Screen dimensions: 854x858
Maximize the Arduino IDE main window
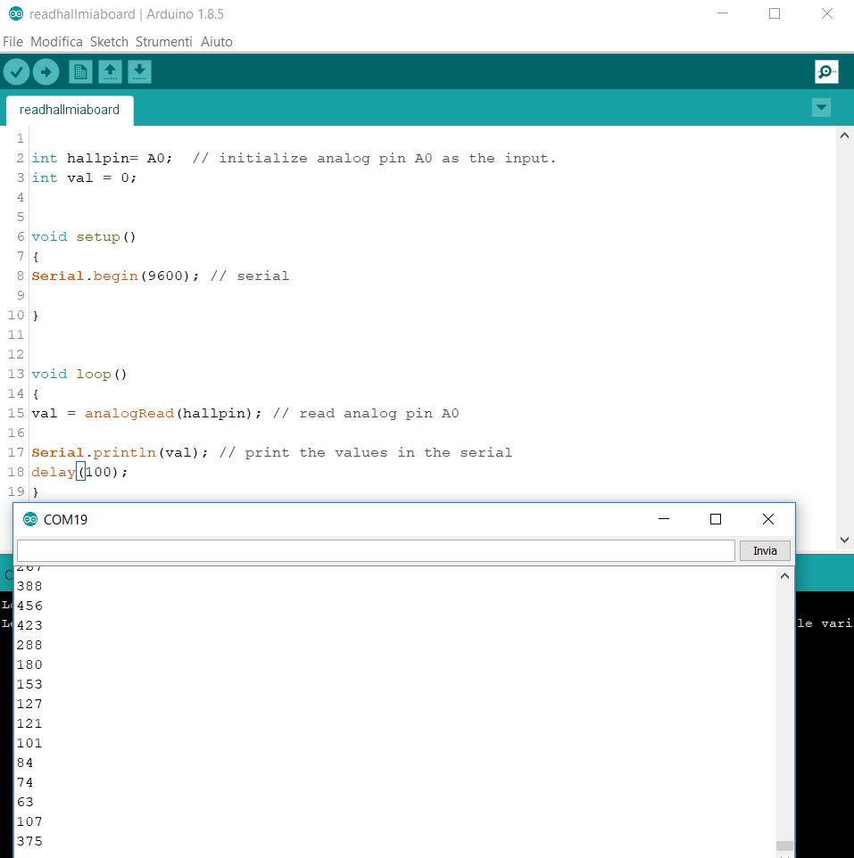pyautogui.click(x=774, y=13)
